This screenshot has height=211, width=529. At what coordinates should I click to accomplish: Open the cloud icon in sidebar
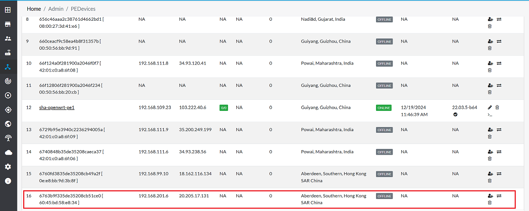tap(8, 153)
